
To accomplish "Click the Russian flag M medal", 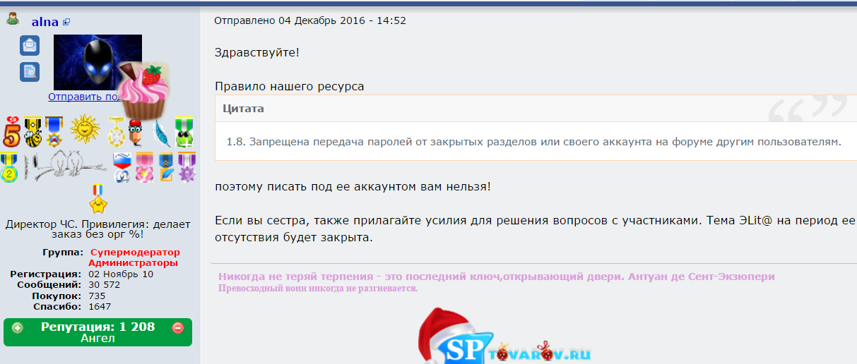I will 122,168.
